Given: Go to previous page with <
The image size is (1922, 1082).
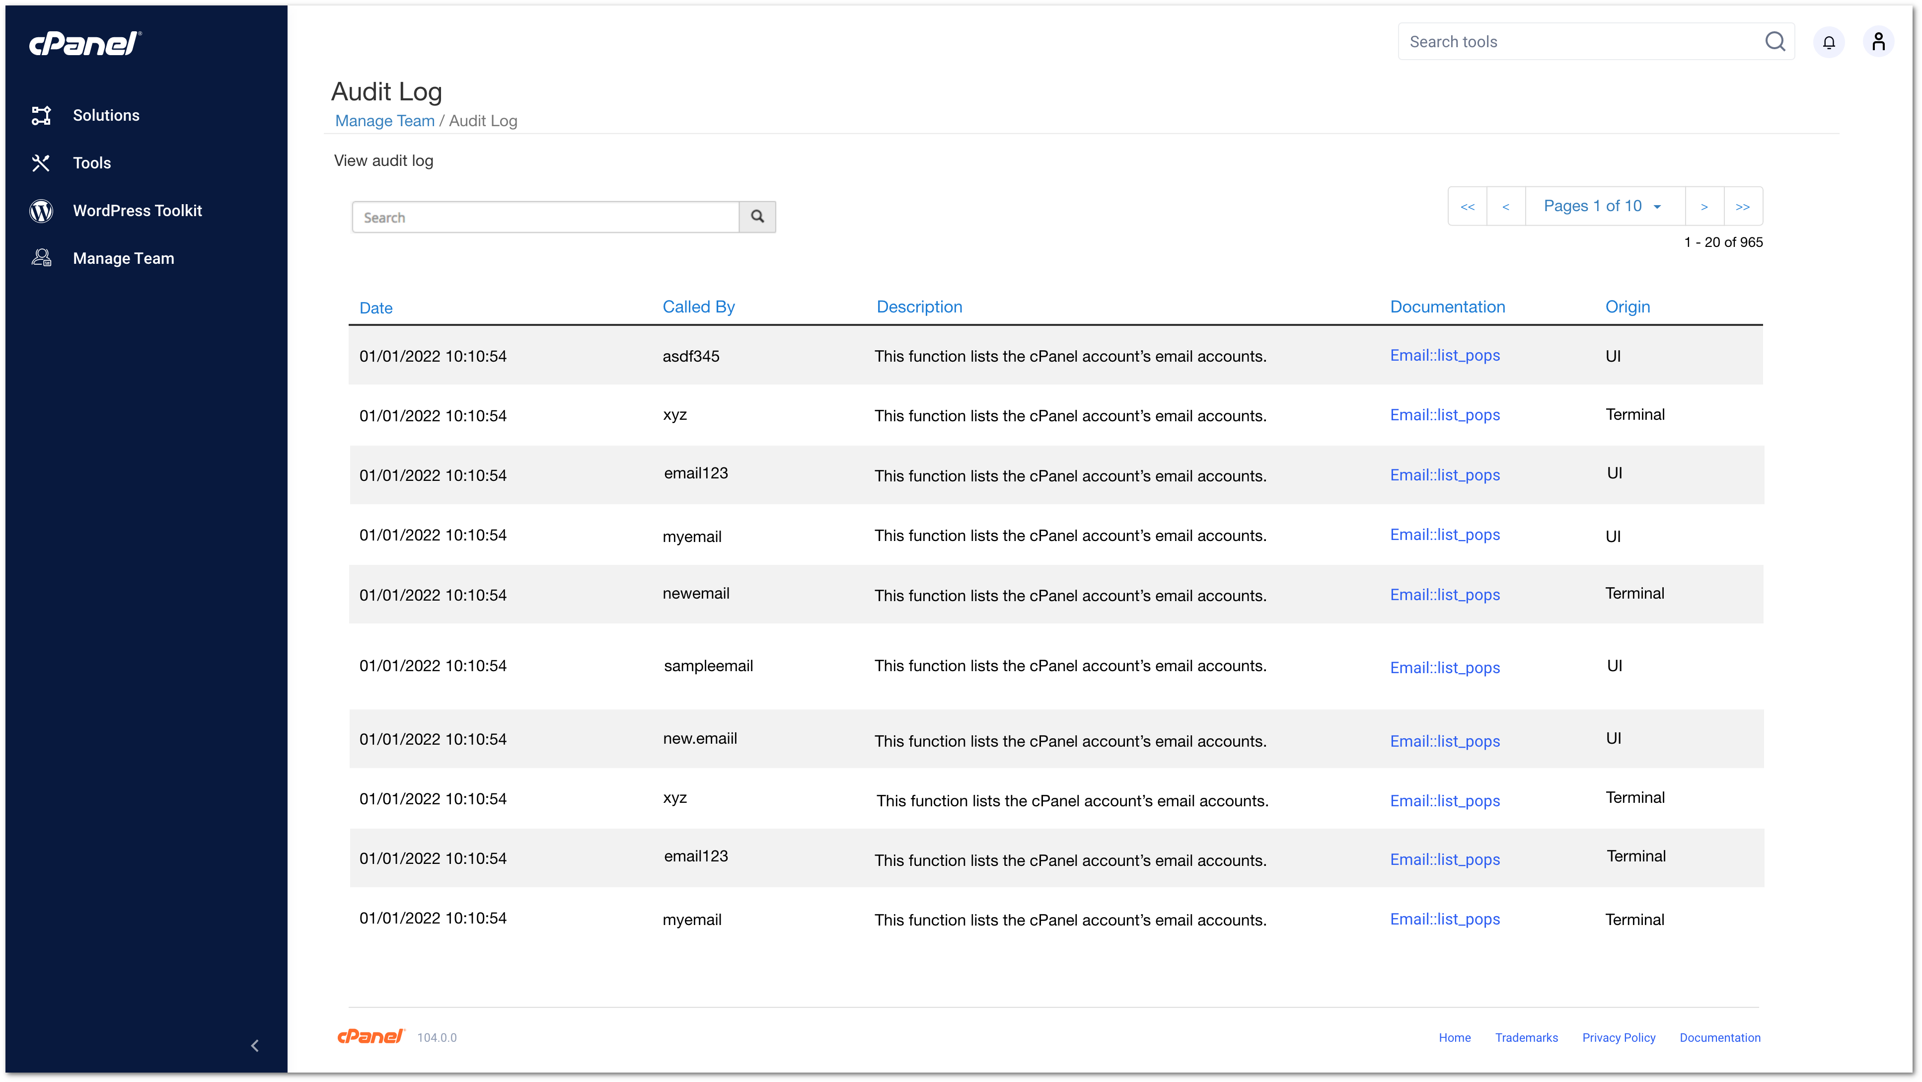Looking at the screenshot, I should tap(1506, 206).
